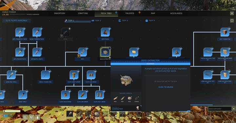236x123 pixels.
Task: Select the Blood Thinning Paste blueprint icon
Action: click(37, 32)
